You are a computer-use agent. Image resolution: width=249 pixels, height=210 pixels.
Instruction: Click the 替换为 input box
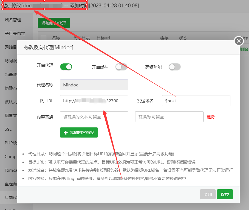point(169,117)
